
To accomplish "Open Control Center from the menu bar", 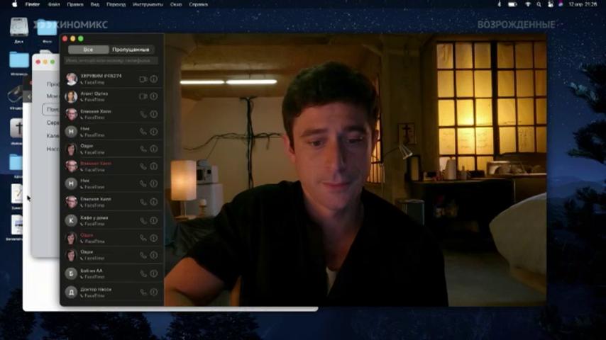I will (551, 5).
